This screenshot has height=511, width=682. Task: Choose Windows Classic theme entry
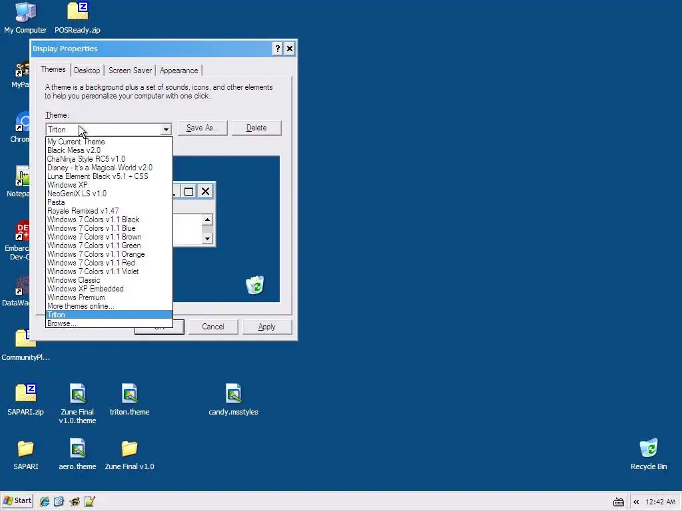click(109, 280)
